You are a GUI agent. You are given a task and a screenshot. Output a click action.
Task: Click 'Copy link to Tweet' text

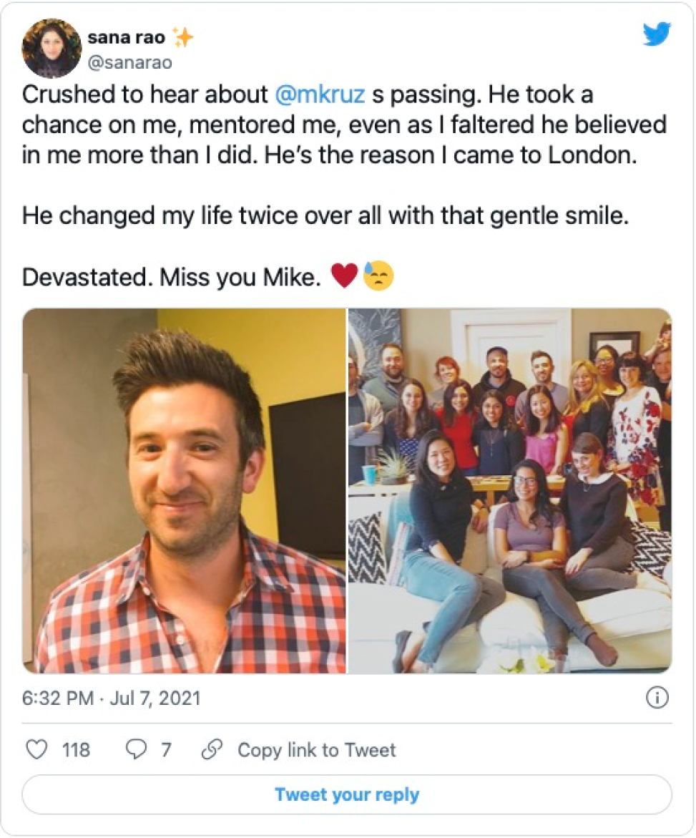[x=316, y=750]
